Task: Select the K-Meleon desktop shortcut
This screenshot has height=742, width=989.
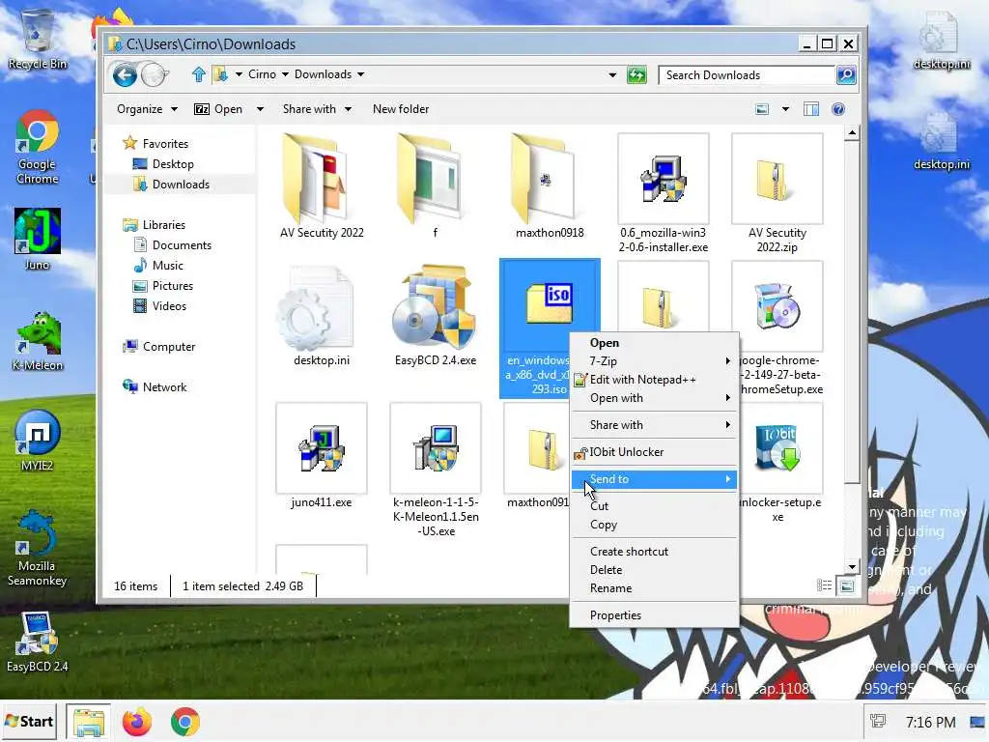Action: tap(38, 341)
